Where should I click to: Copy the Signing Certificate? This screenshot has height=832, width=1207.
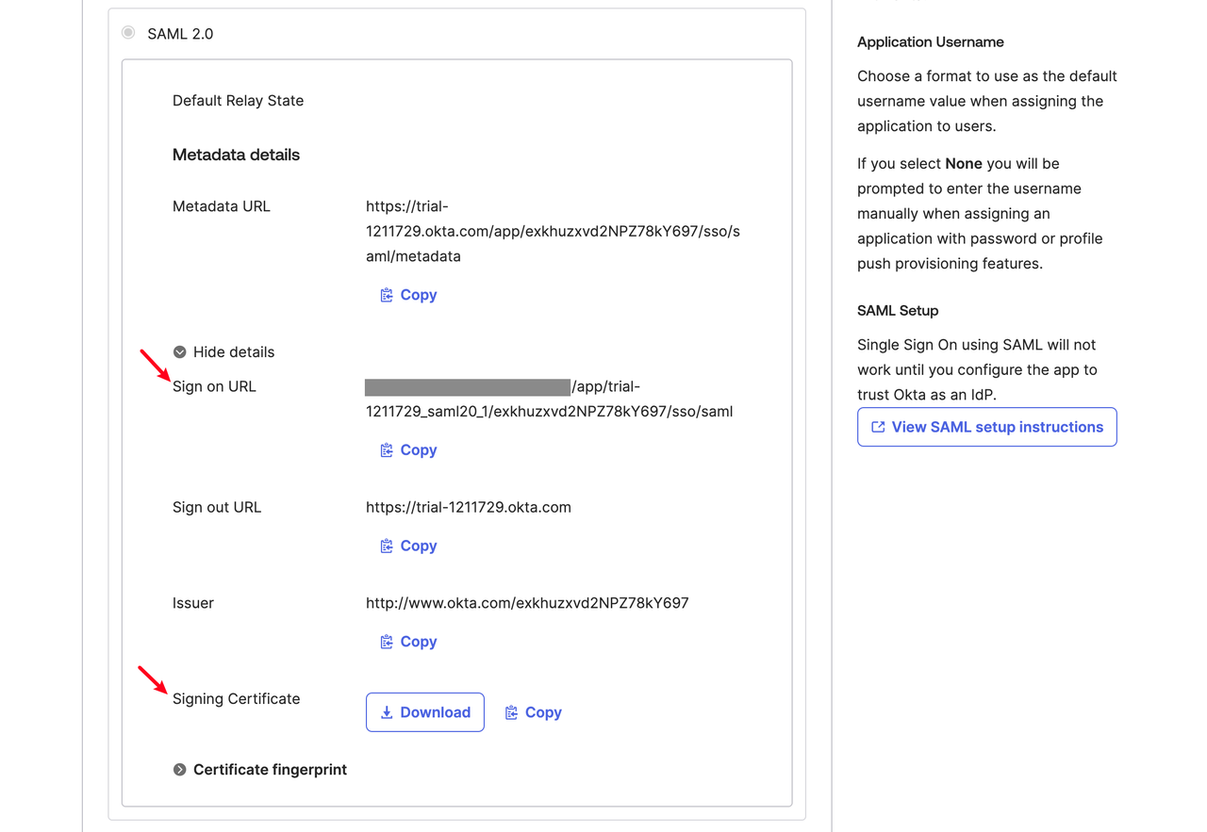(x=533, y=713)
